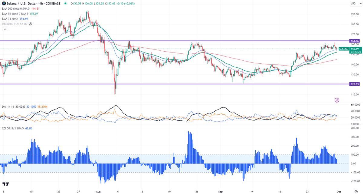Click the lightning bolt event marker icon
Image resolution: width=364 pixels, height=194 pixels.
point(337,100)
